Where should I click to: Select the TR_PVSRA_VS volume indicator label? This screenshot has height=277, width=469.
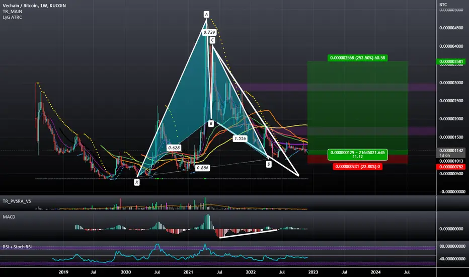pos(17,201)
